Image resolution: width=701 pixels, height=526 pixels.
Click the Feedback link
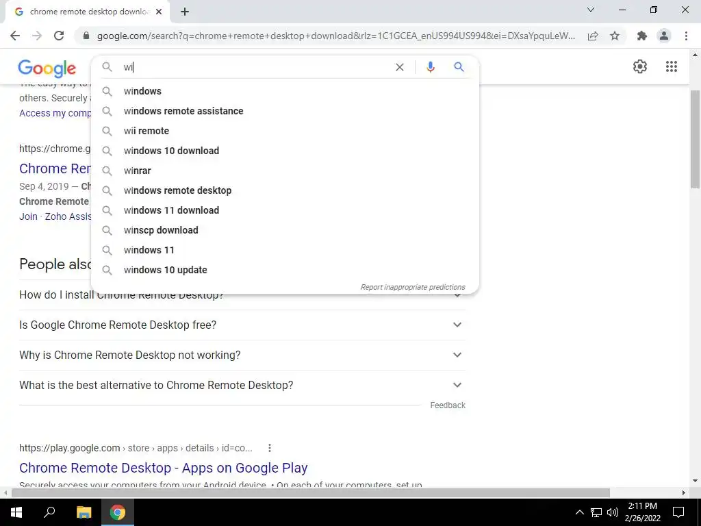click(448, 405)
